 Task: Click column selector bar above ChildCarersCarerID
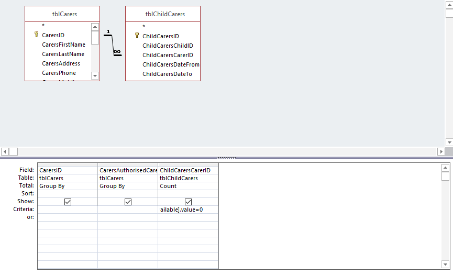(x=188, y=164)
